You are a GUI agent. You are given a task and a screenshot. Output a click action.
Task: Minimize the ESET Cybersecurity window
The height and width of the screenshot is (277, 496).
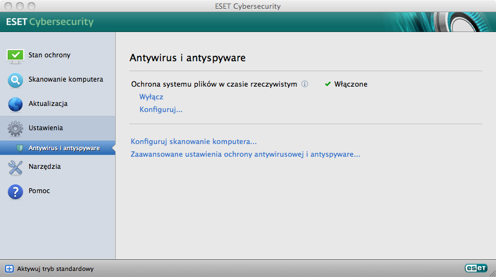click(20, 6)
